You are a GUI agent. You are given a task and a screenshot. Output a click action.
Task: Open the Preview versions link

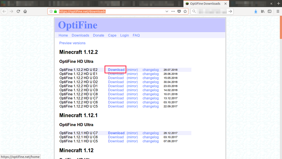(72, 43)
